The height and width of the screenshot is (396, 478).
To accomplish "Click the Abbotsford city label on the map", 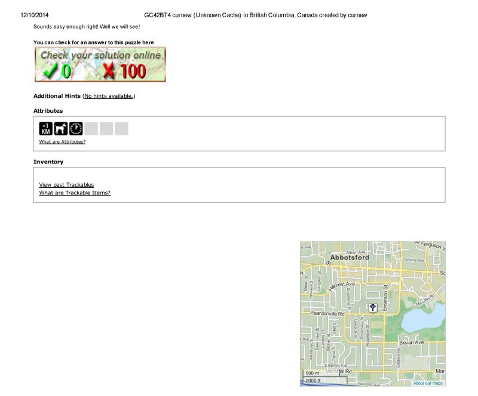I will [350, 258].
